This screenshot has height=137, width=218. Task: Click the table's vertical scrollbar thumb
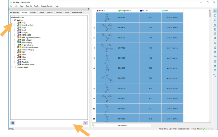click(210, 14)
